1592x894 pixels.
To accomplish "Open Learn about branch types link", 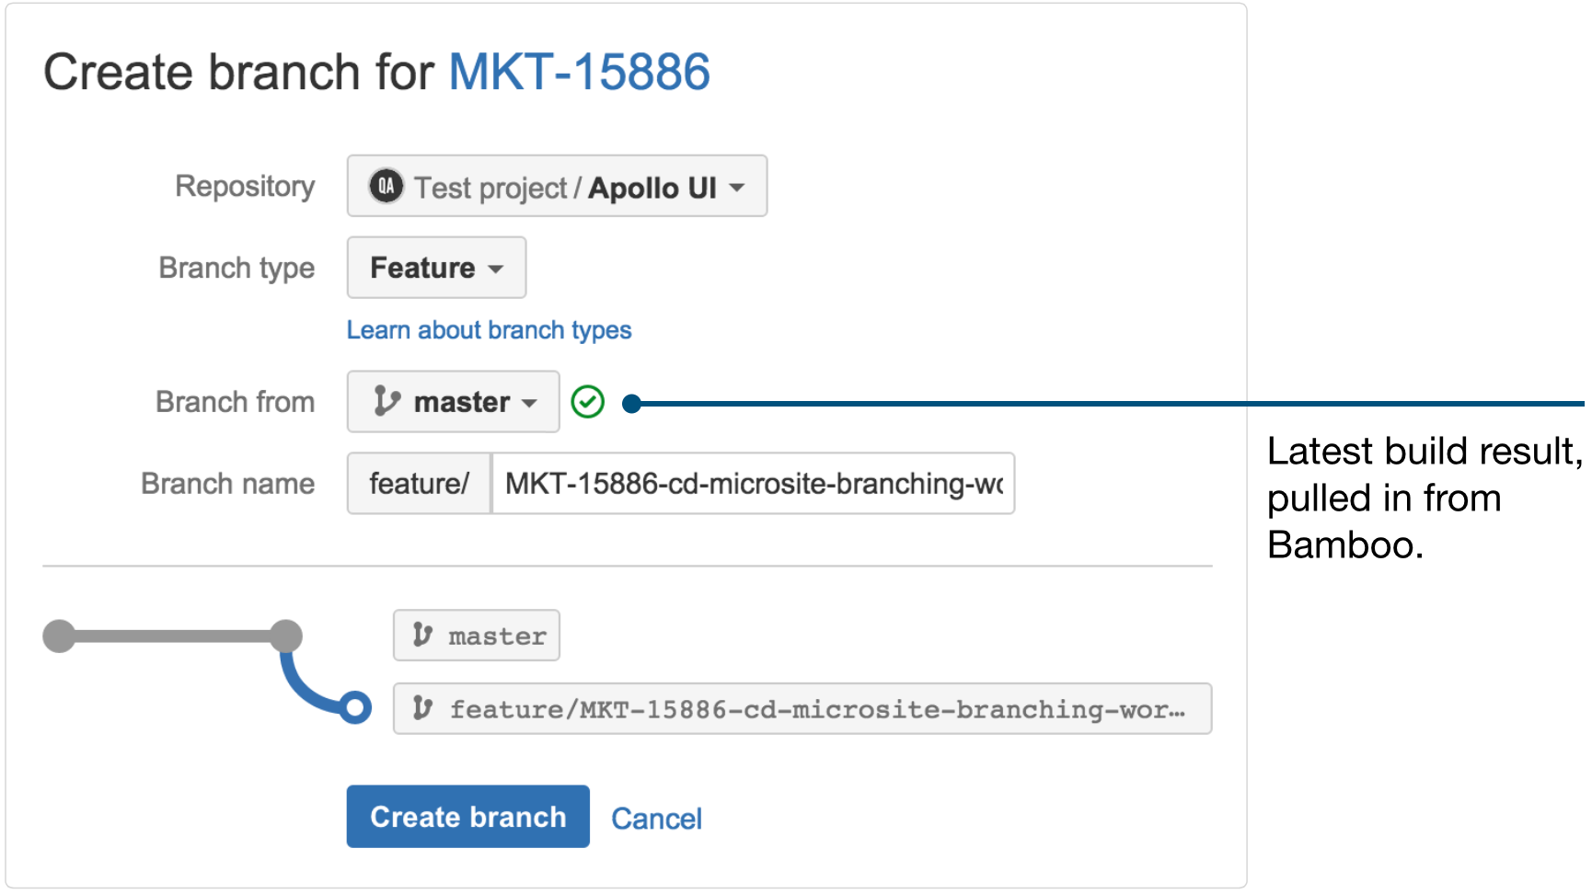I will (x=489, y=330).
